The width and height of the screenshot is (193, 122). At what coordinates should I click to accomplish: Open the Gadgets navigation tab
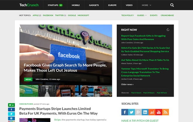coord(94,5)
